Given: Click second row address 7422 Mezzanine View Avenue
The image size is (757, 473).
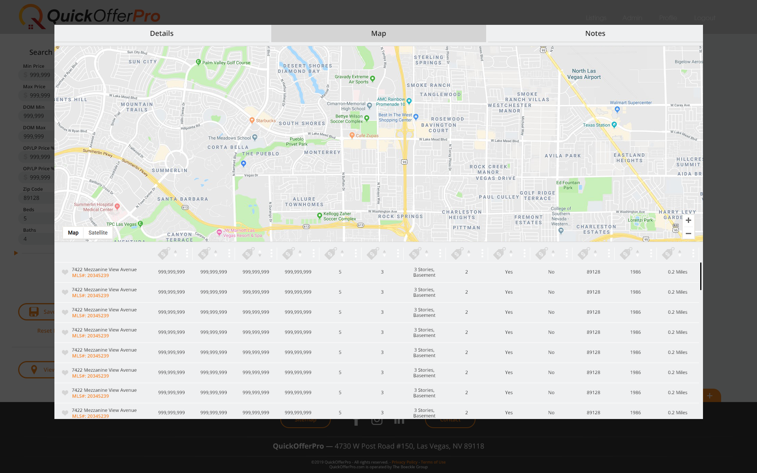Looking at the screenshot, I should pyautogui.click(x=104, y=290).
